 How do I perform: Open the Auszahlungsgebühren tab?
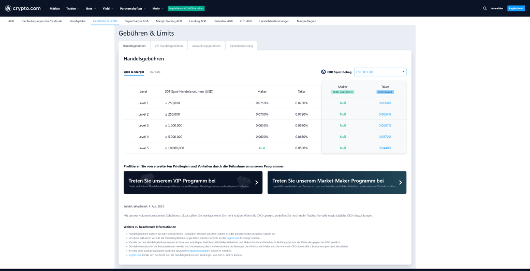pyautogui.click(x=206, y=46)
